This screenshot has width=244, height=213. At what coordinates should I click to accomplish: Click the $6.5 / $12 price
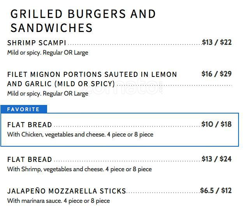click(x=216, y=190)
